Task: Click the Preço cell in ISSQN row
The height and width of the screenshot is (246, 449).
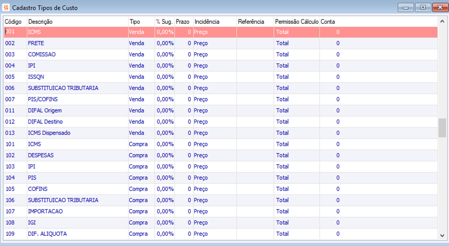Action: click(215, 77)
